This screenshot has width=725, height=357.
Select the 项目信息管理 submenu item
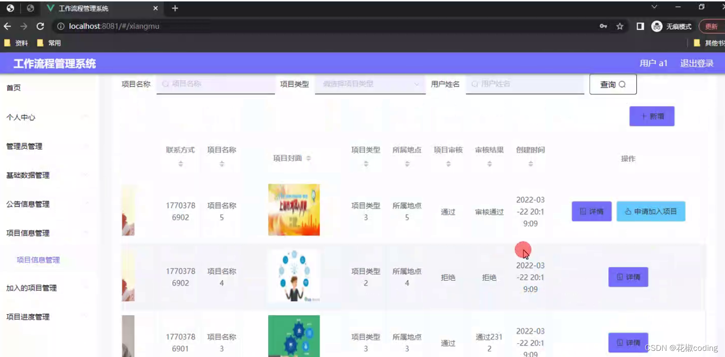(x=37, y=260)
